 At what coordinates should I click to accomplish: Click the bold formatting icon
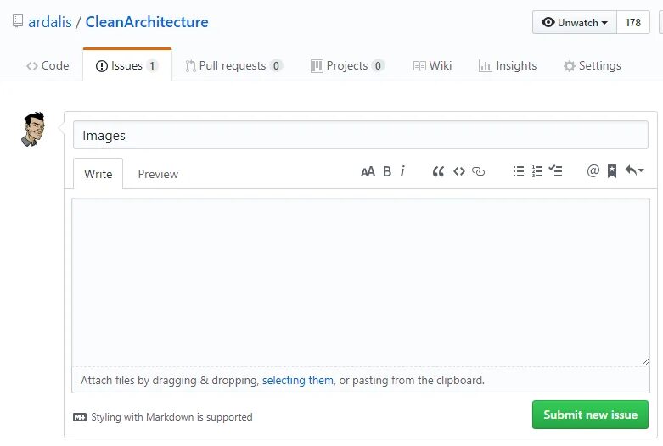[387, 171]
